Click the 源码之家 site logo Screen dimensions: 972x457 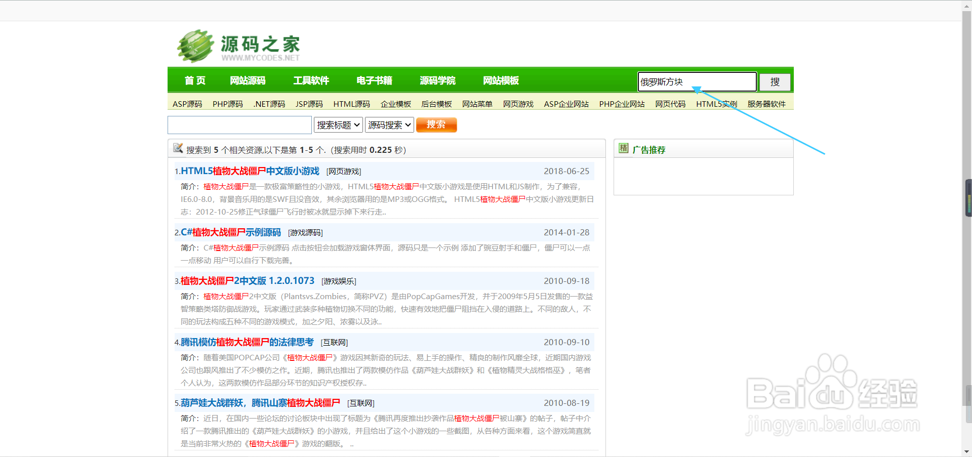coord(238,46)
